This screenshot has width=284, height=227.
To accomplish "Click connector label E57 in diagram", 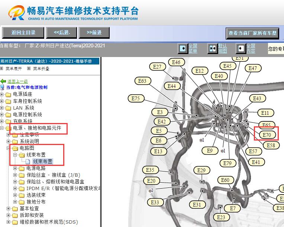I will point(253,151).
